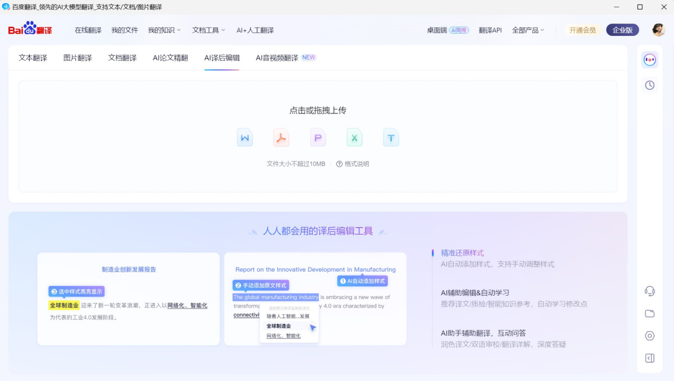Select the PowerPoint format icon
Viewport: 674px width, 381px height.
pos(318,136)
